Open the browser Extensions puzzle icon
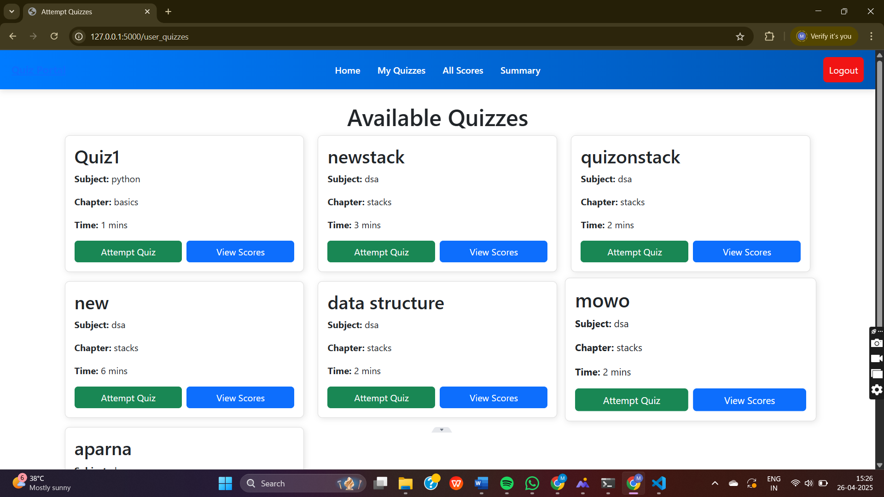 769,36
